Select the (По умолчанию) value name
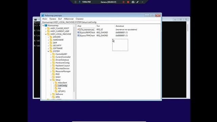Viewport: 217px width, 122px height. pyautogui.click(x=87, y=29)
